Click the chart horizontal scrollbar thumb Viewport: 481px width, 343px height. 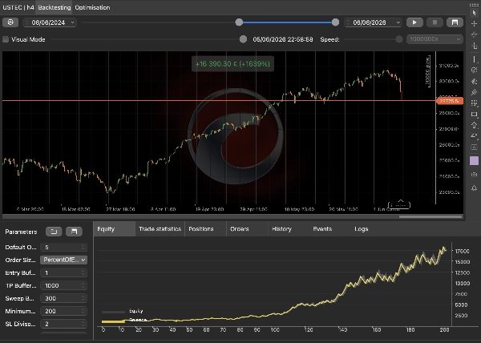coord(430,216)
